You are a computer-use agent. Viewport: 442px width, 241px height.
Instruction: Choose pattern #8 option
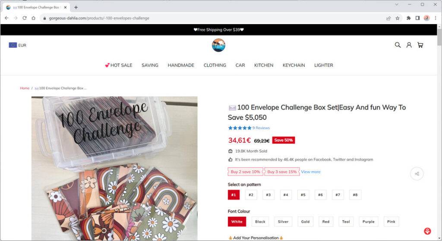point(355,195)
